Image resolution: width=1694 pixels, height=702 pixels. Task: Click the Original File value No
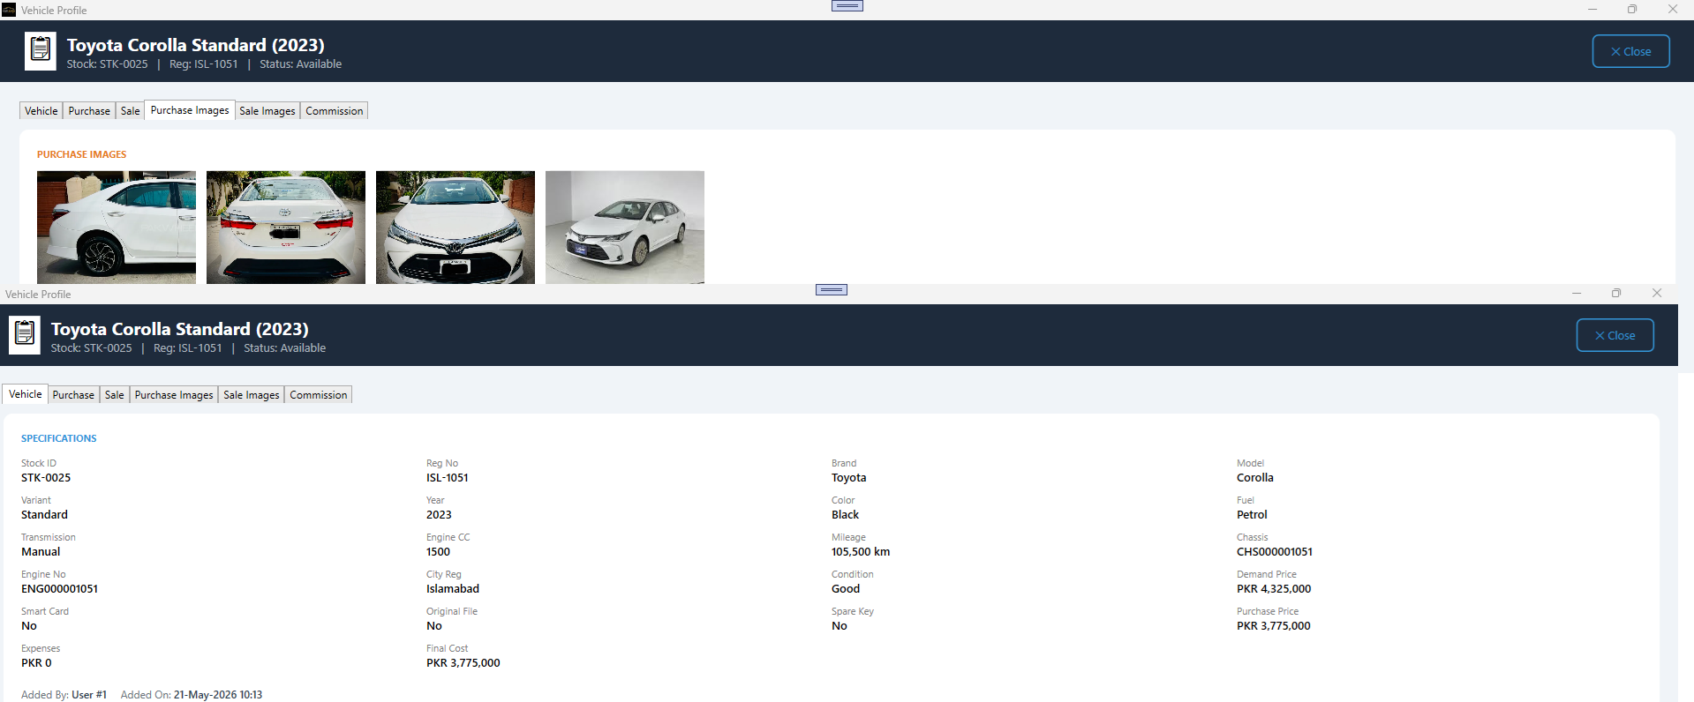pyautogui.click(x=434, y=626)
